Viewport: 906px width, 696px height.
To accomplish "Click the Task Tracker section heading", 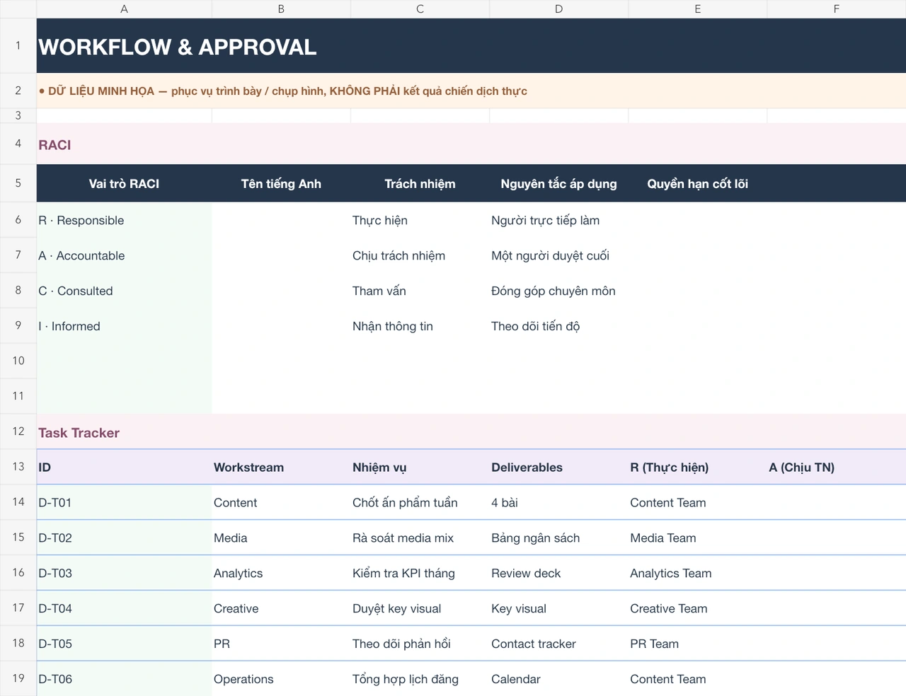I will coord(471,432).
